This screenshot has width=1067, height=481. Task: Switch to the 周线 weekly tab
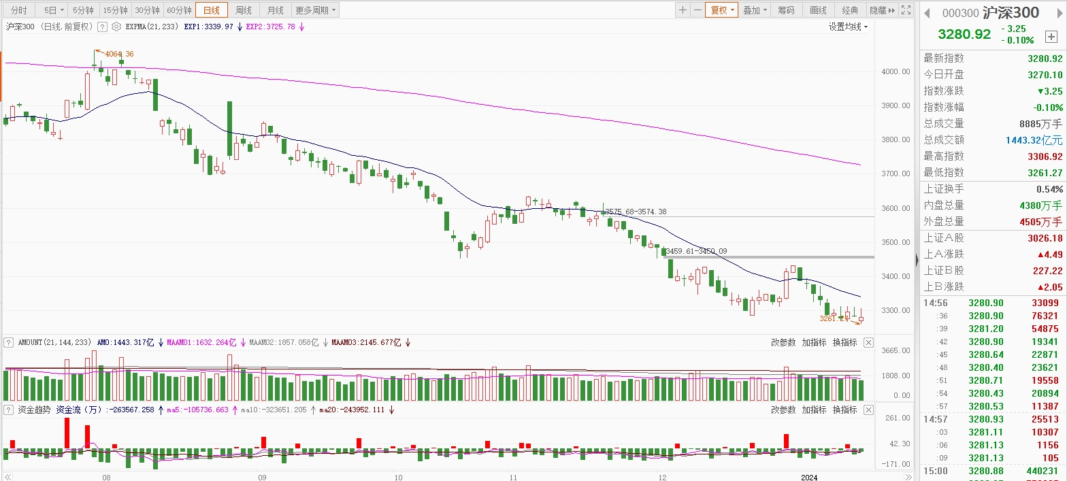click(243, 10)
